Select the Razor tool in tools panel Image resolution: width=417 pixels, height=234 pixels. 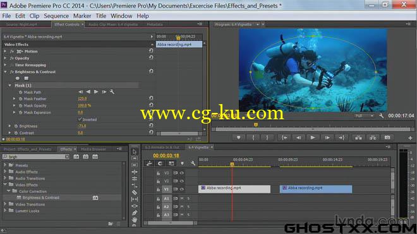[135, 192]
